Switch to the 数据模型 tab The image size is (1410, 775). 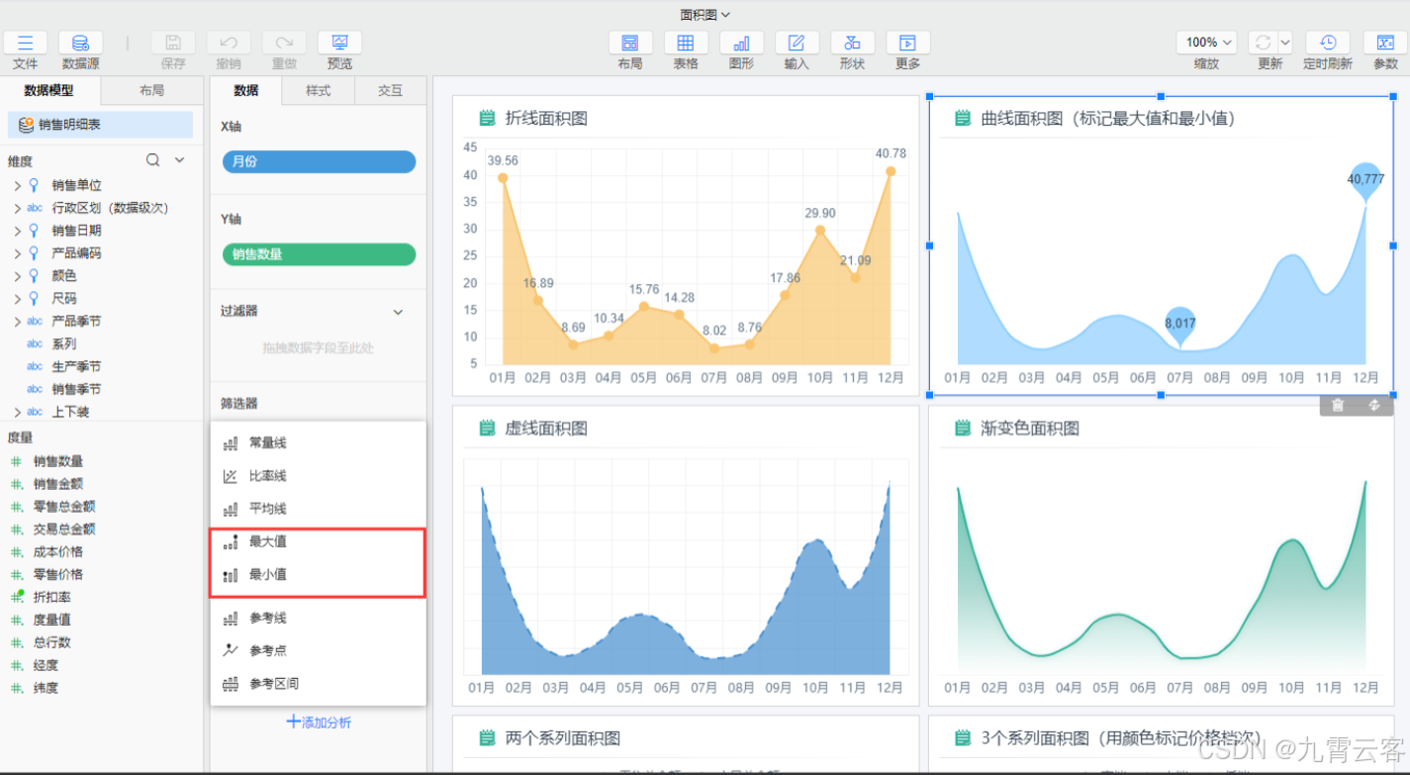click(x=49, y=91)
